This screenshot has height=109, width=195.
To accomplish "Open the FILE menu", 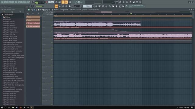I will [x=2, y=2].
